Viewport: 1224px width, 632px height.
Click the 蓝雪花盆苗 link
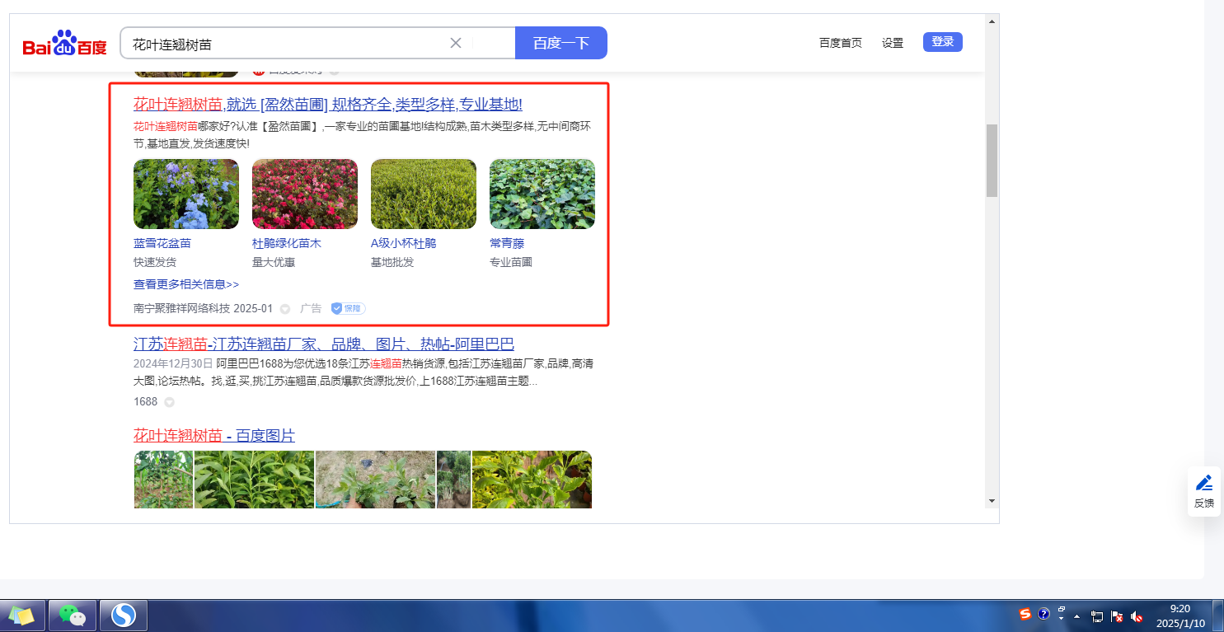(x=162, y=243)
